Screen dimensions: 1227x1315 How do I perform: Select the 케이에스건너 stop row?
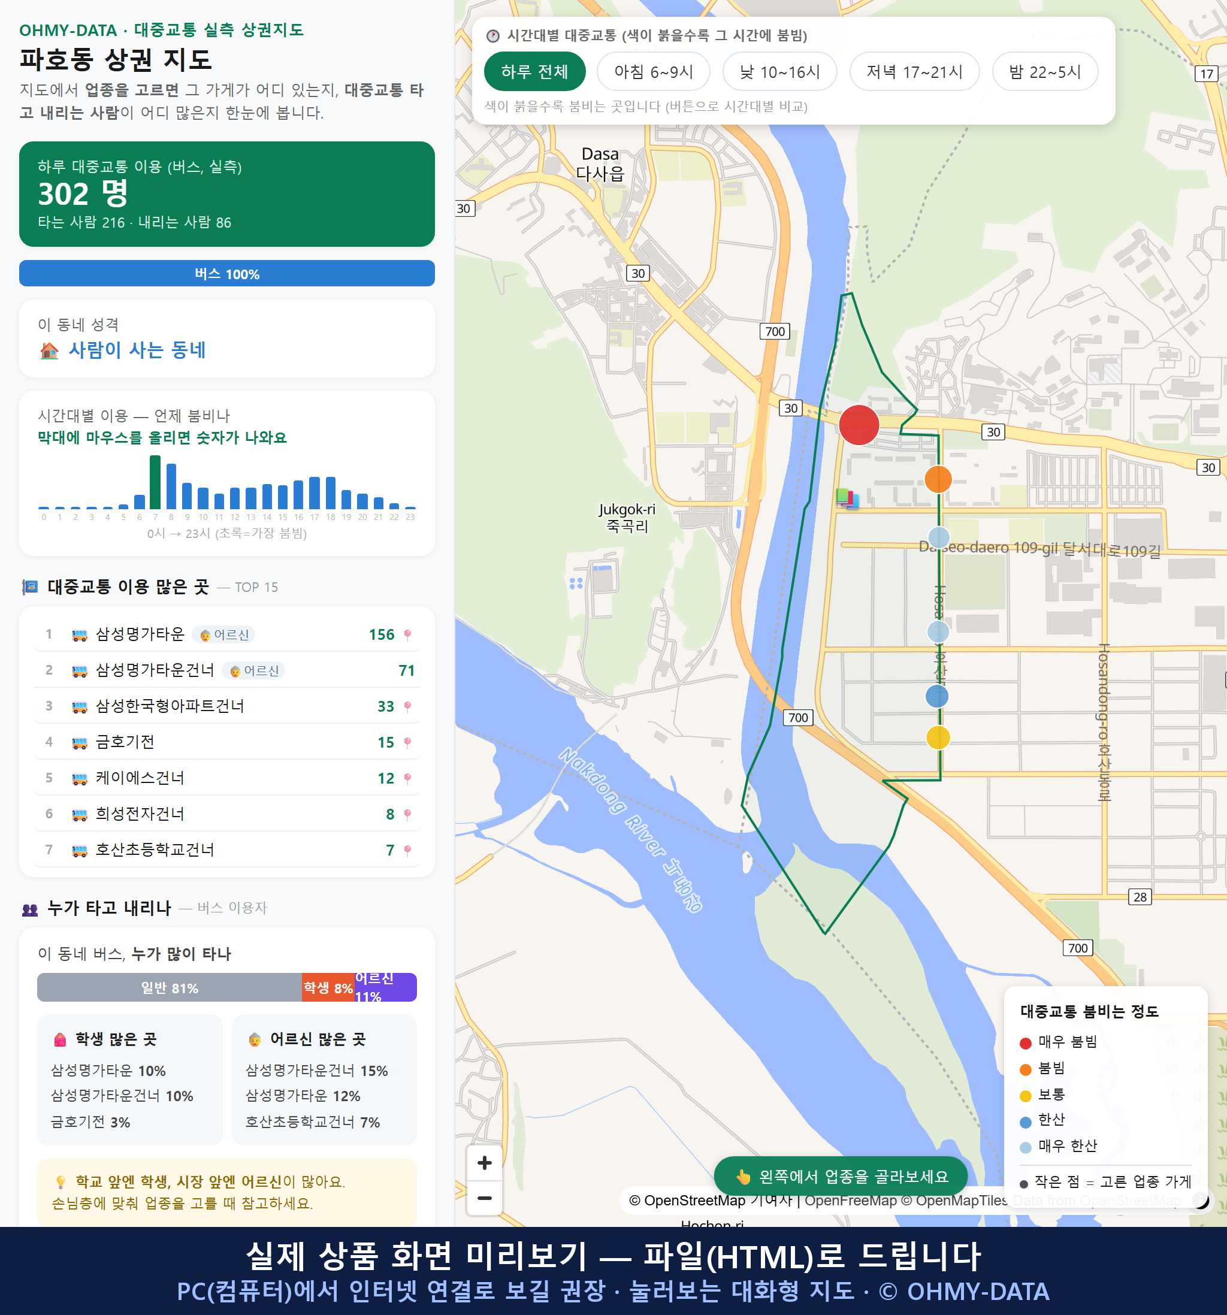coord(227,778)
